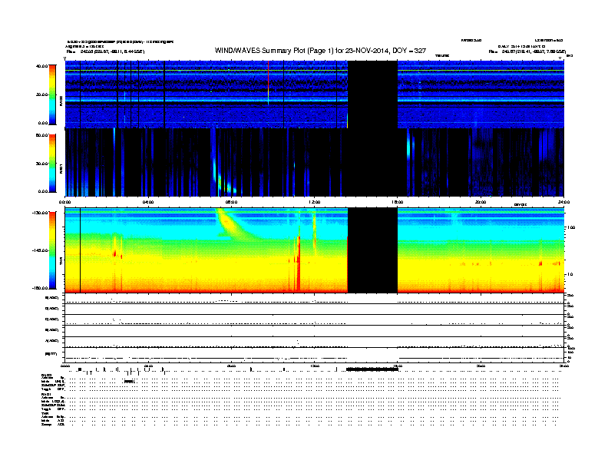Click the bright drifting burst in RAD1 panel
The image size is (608, 470).
click(x=223, y=177)
